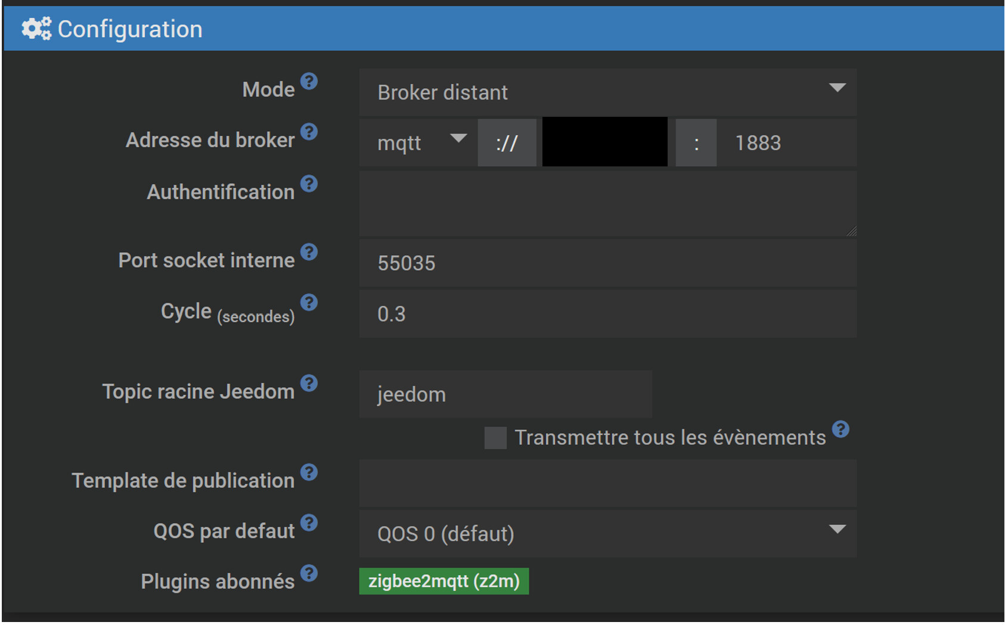
Task: Click the help icon beside Adresse du broker
Action: point(309,132)
